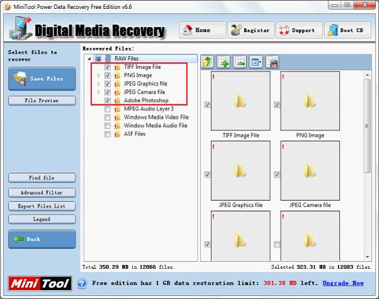Click the MiniTool logo badge

[x=40, y=283]
